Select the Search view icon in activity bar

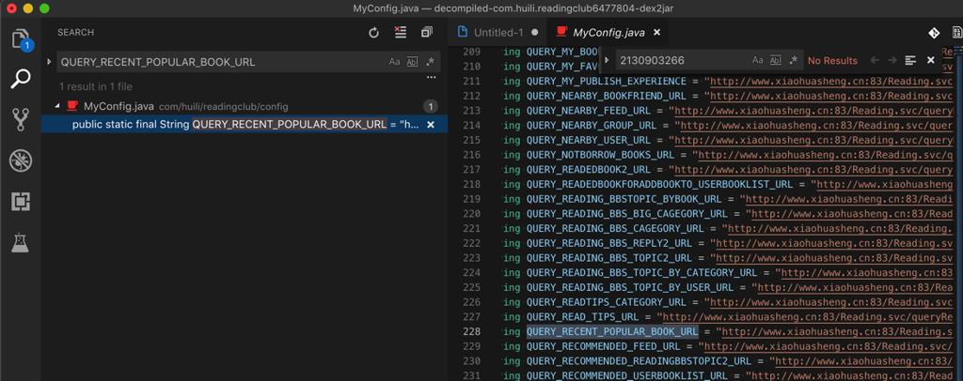point(21,79)
